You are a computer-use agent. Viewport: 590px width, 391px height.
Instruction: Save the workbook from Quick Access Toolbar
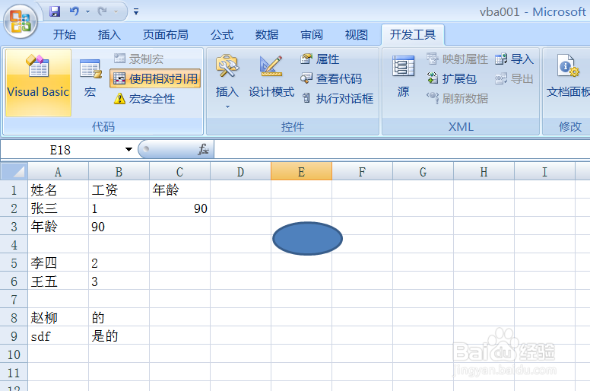[55, 11]
